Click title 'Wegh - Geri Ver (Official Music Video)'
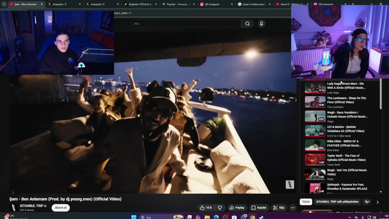 [x=347, y=172]
